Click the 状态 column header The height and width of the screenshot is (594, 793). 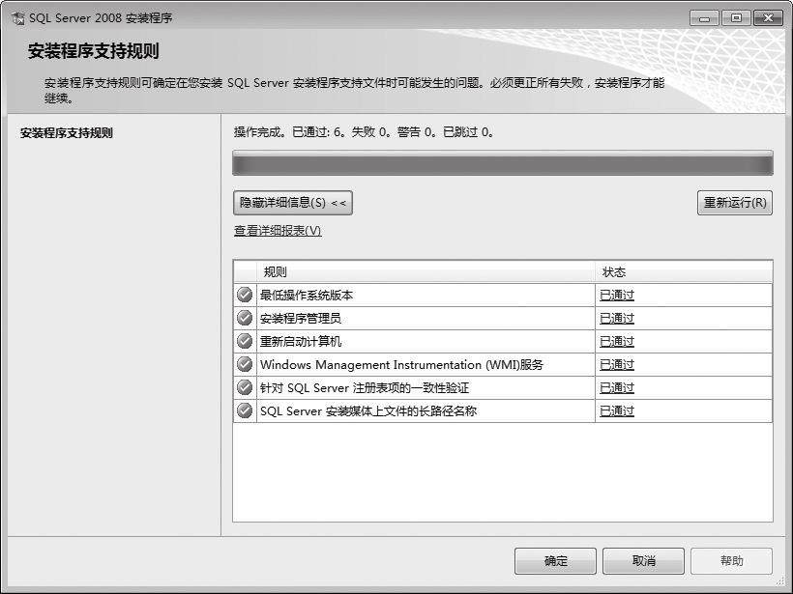coord(684,272)
